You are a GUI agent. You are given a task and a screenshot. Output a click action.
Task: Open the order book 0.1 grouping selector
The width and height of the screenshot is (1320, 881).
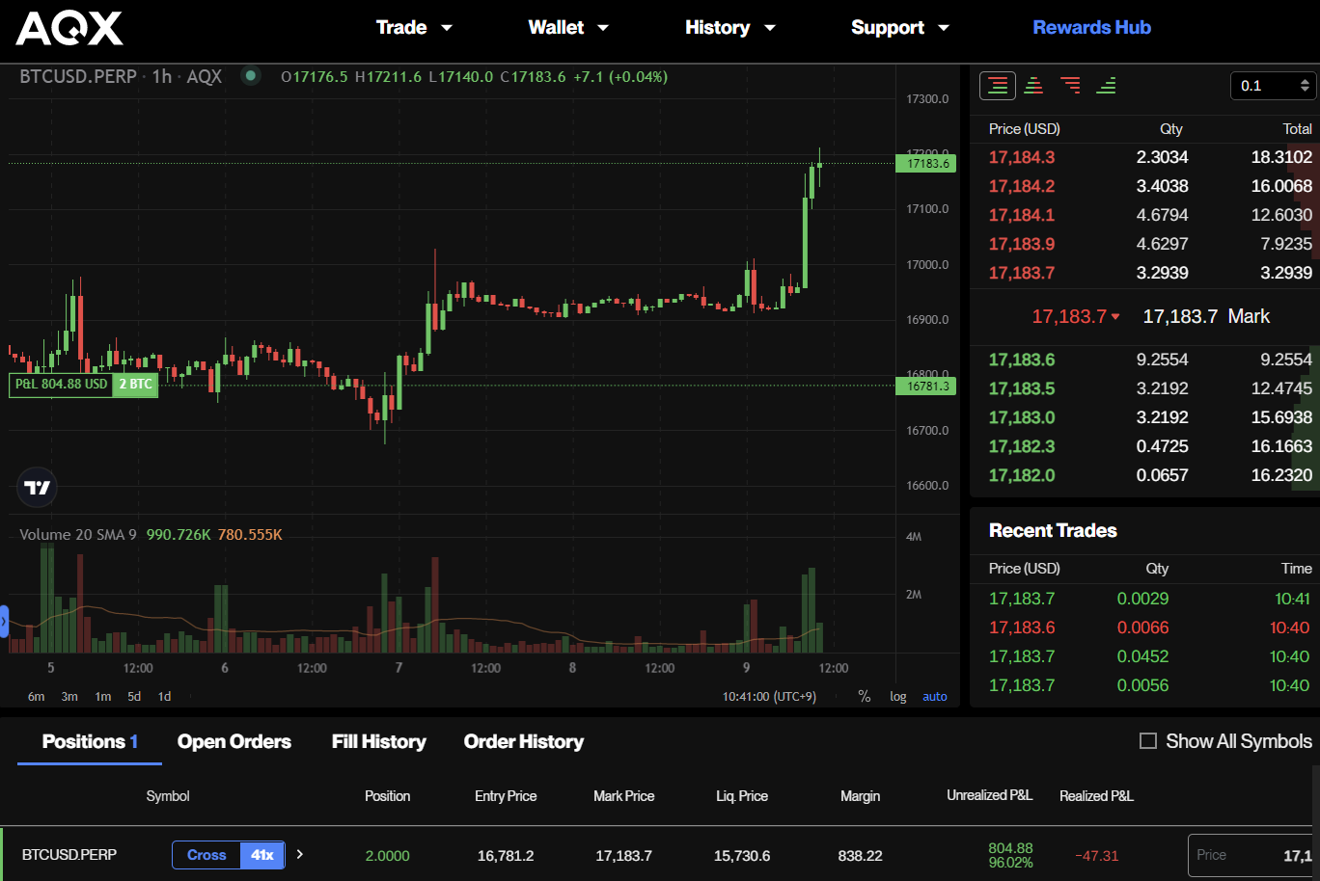tap(1274, 86)
